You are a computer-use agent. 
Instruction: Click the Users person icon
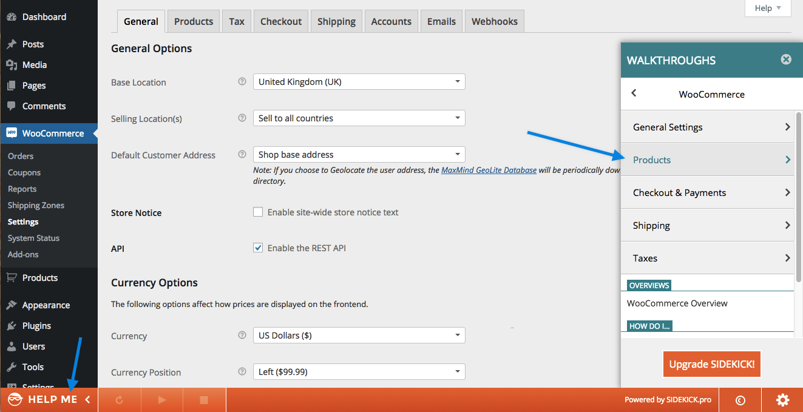pos(12,346)
